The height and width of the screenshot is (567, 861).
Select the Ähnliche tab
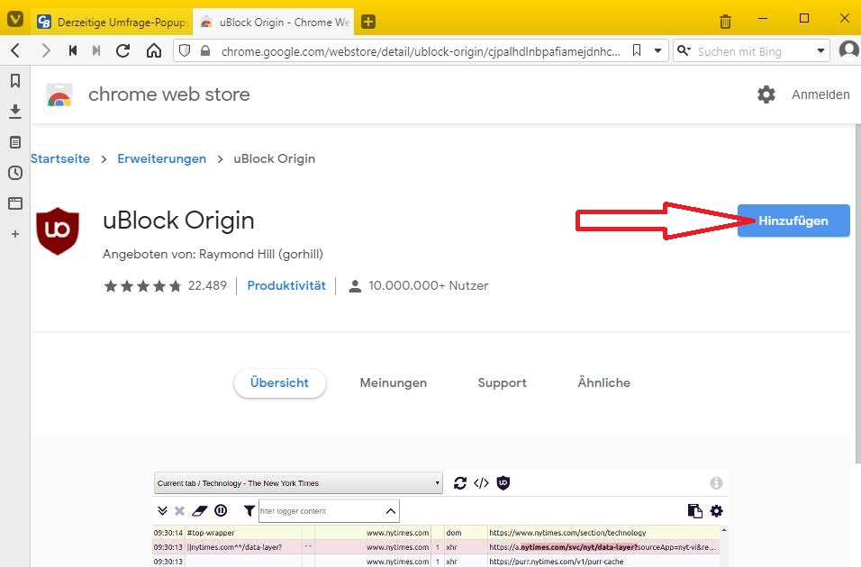click(x=603, y=382)
